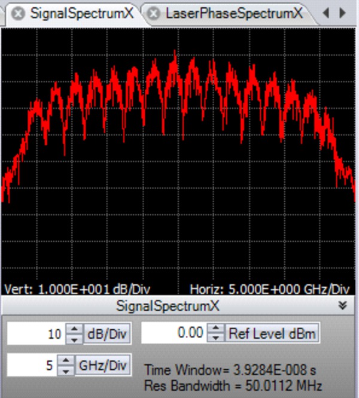Raise the Ref Level with the up arrow
This screenshot has width=359, height=398.
pos(215,329)
